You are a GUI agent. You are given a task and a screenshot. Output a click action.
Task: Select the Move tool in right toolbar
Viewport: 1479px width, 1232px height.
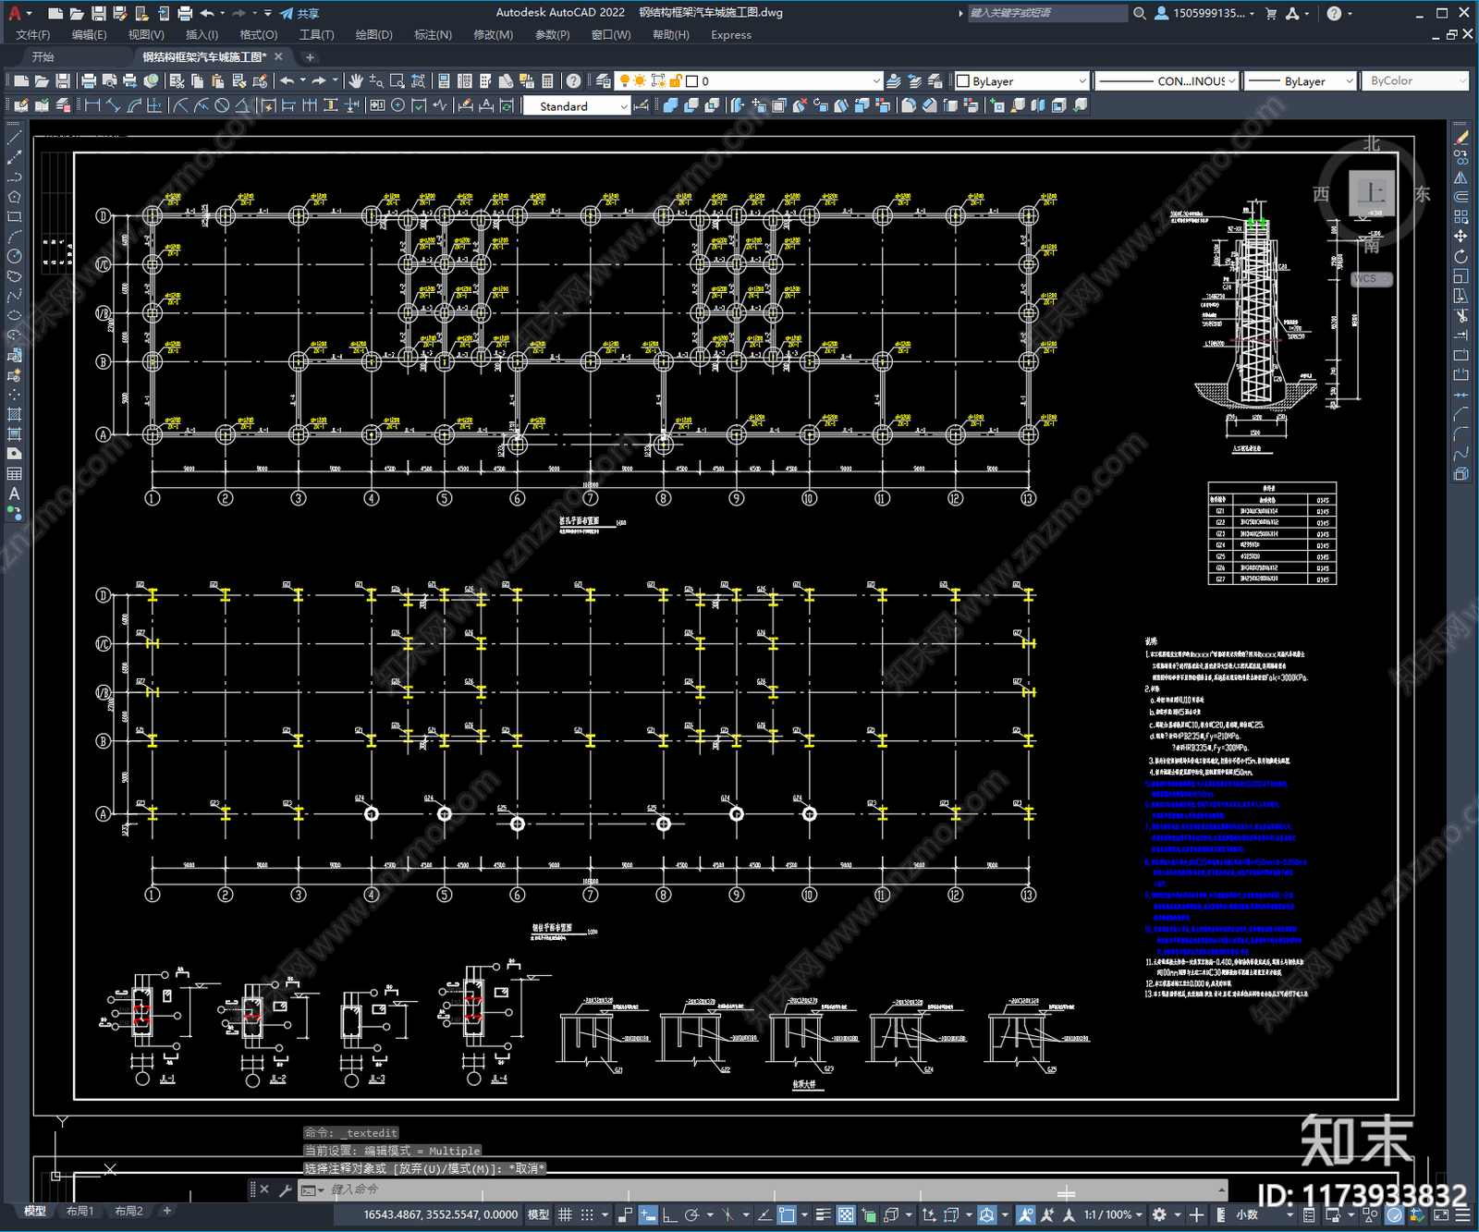pyautogui.click(x=1461, y=237)
